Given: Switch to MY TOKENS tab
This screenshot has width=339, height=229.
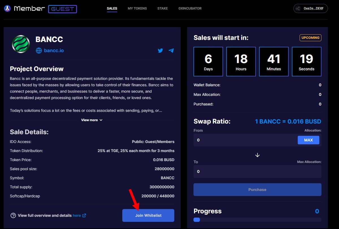Looking at the screenshot, I should click(137, 8).
